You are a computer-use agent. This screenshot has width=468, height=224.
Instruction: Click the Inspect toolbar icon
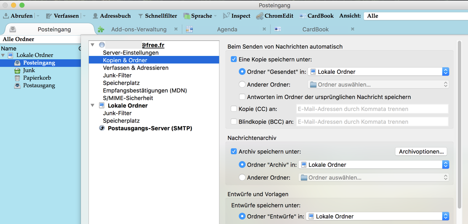(226, 16)
